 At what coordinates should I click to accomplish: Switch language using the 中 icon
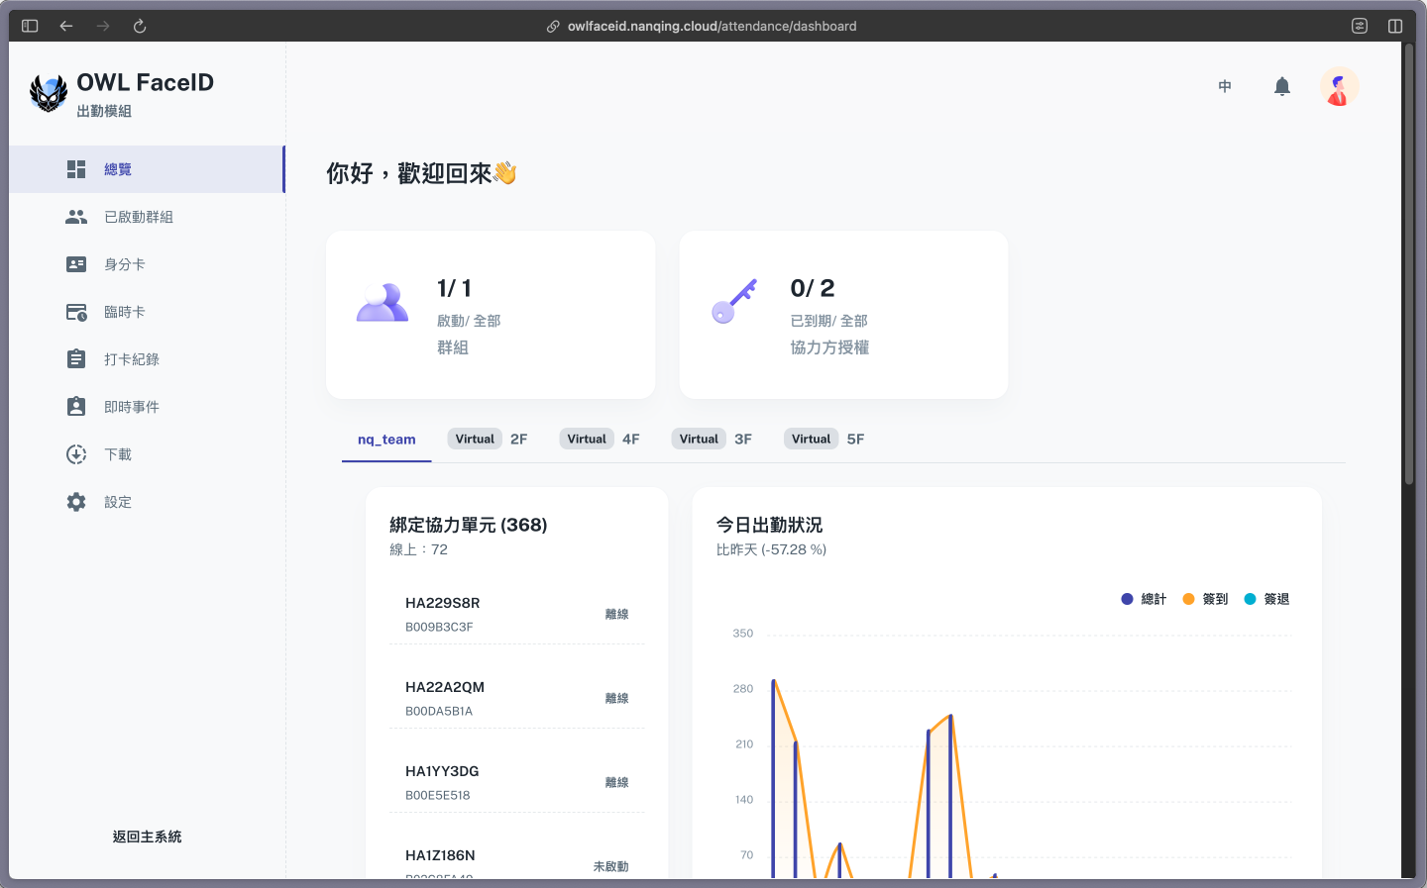point(1225,86)
